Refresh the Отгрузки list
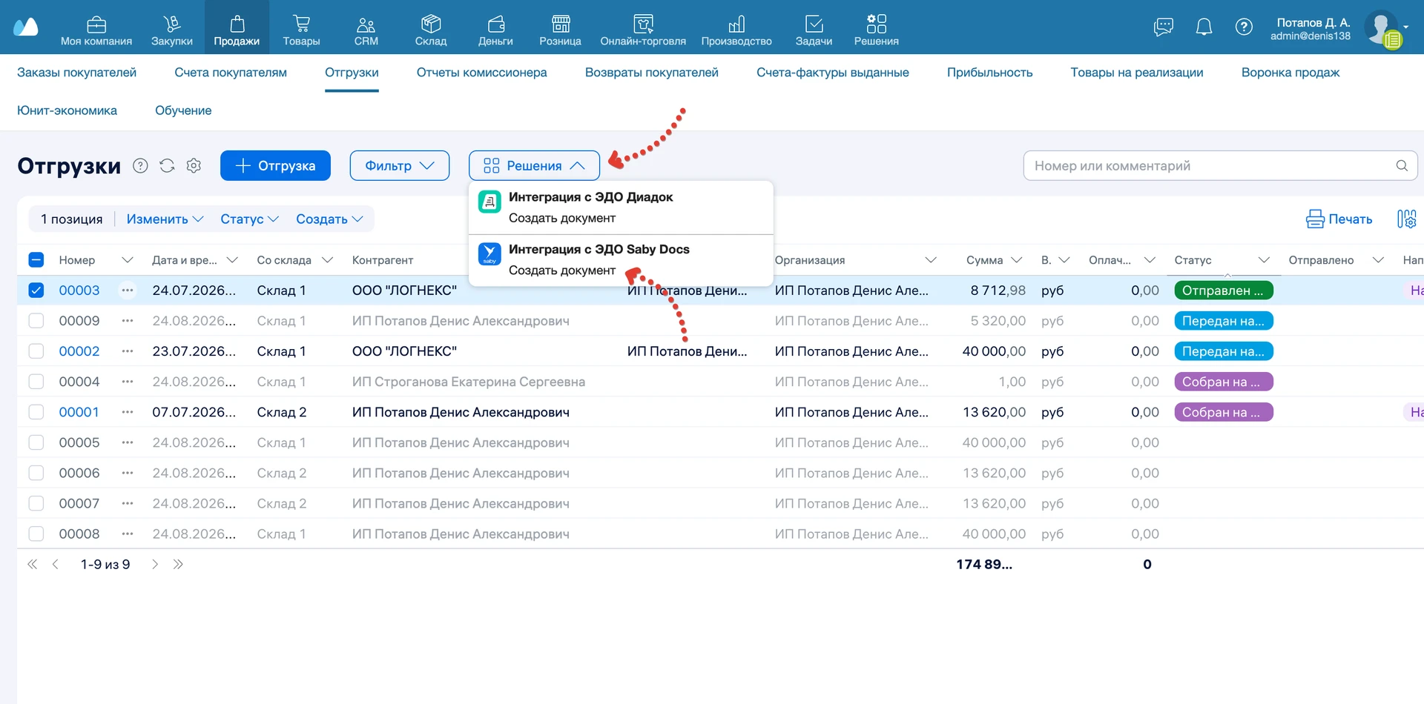 pyautogui.click(x=167, y=166)
